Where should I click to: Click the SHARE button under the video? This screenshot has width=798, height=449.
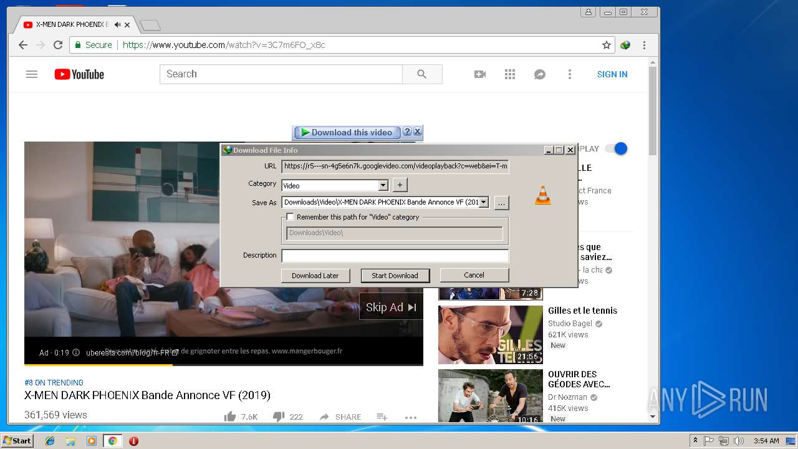coord(340,417)
